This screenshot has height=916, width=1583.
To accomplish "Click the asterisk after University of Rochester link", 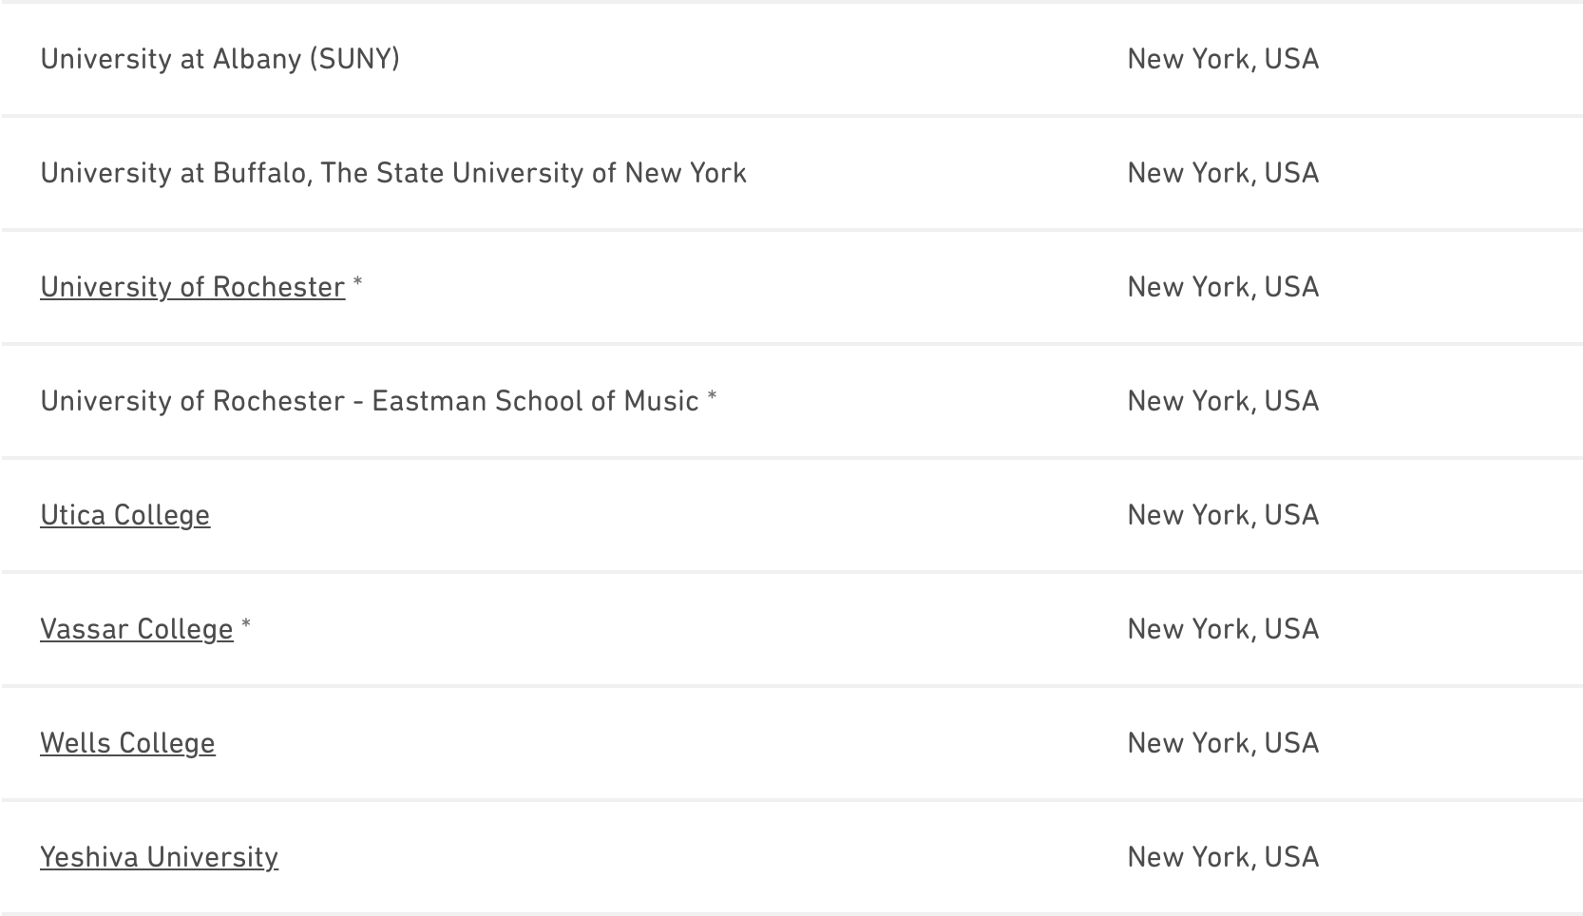I will [357, 283].
